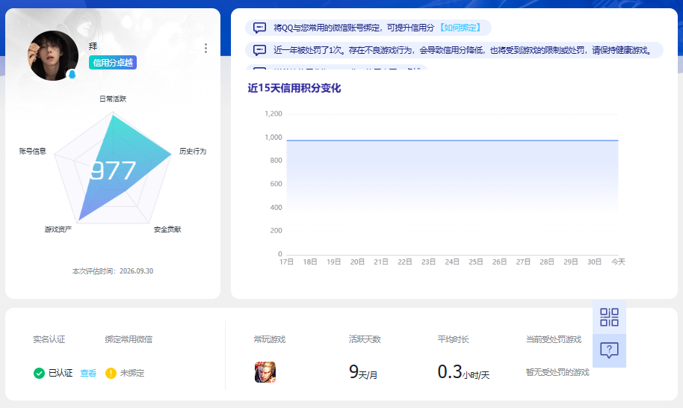Select the 游戏资产 radar label
The height and width of the screenshot is (408, 683).
[x=58, y=229]
